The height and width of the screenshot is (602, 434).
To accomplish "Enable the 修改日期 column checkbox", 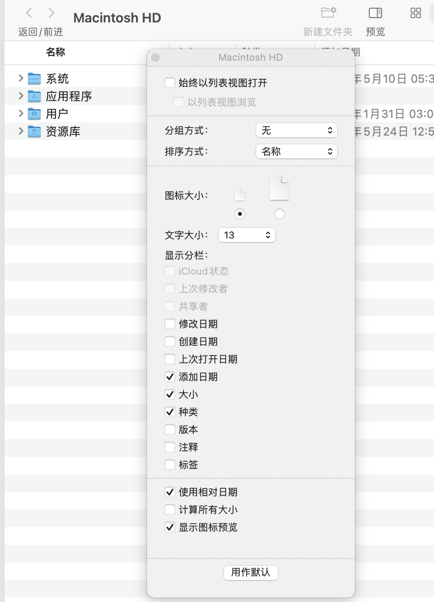I will point(170,324).
